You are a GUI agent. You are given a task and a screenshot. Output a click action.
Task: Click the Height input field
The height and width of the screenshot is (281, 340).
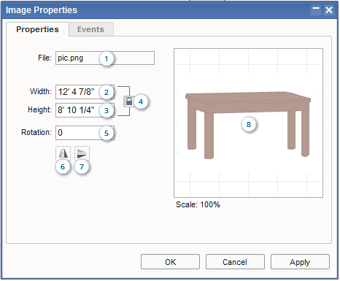[85, 110]
